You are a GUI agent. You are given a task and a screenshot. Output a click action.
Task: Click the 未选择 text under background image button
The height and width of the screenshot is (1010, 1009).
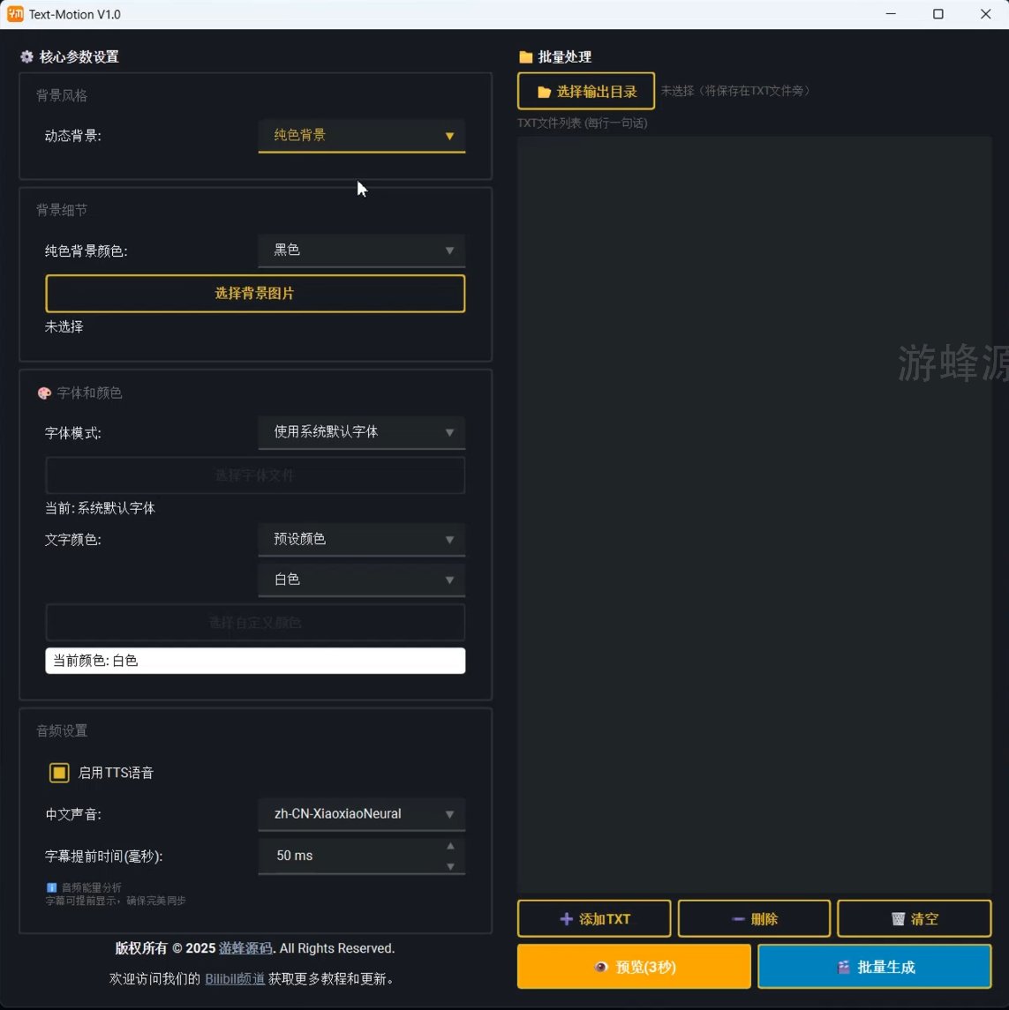coord(64,327)
